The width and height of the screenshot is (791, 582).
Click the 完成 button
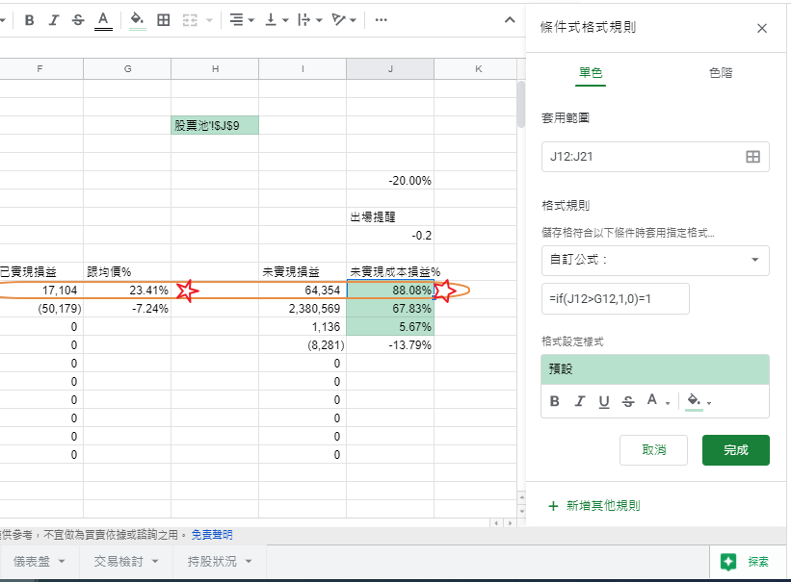735,449
